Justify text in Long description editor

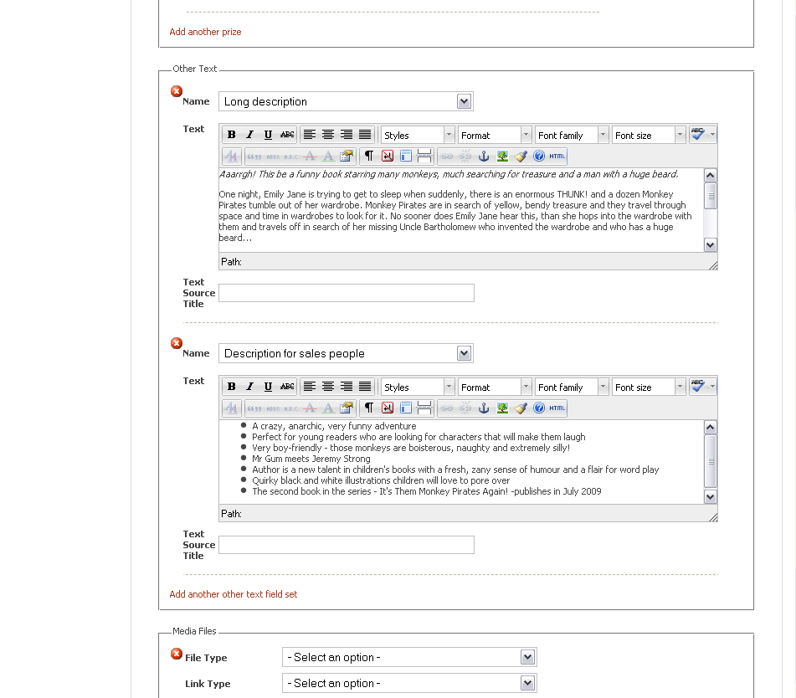[x=365, y=135]
